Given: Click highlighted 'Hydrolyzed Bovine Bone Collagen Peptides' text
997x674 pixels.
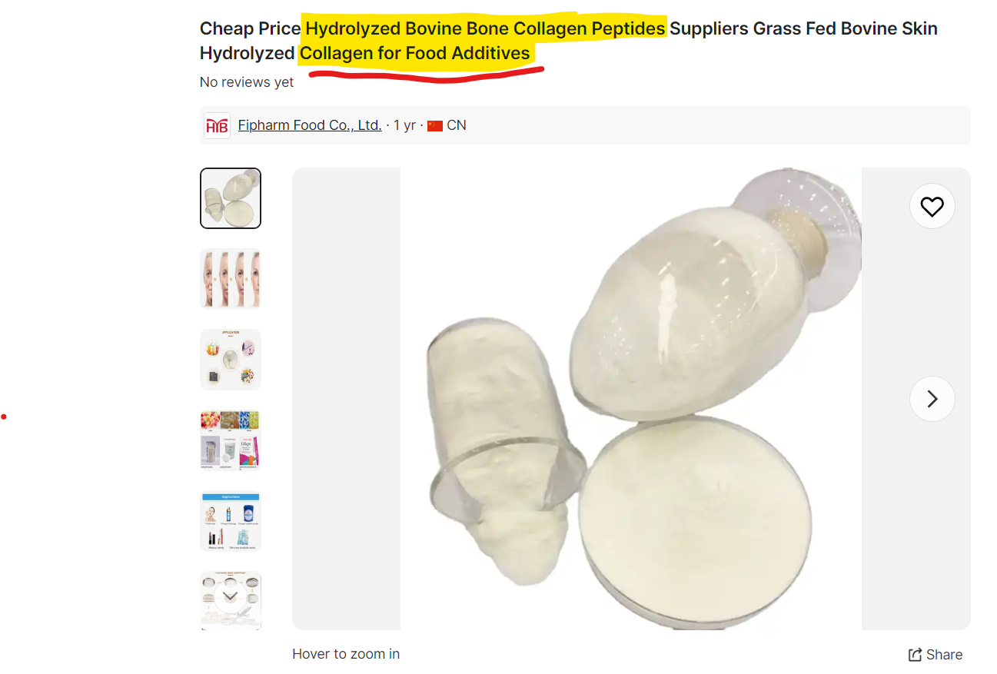Looking at the screenshot, I should coord(486,28).
